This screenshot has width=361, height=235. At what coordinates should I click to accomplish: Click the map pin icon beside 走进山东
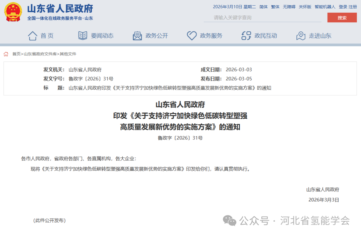coord(301,36)
